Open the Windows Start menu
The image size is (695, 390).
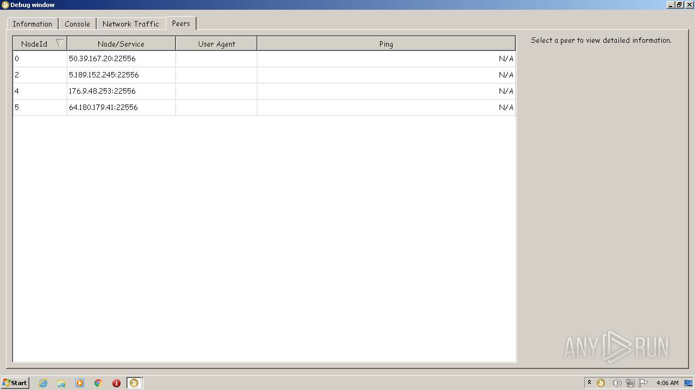(15, 383)
